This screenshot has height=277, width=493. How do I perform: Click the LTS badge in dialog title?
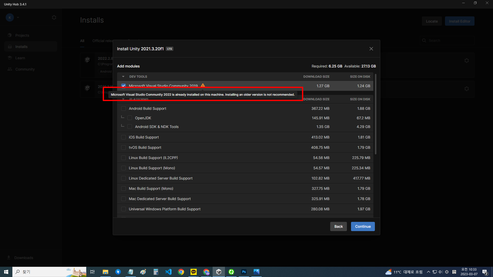(x=169, y=49)
